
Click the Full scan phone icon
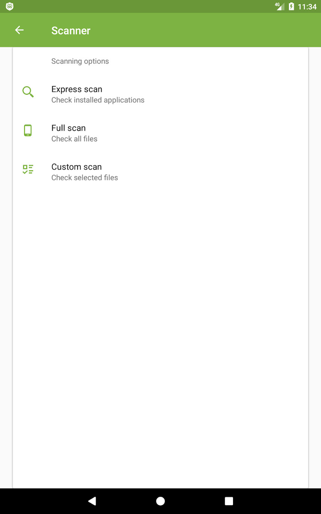(x=28, y=130)
